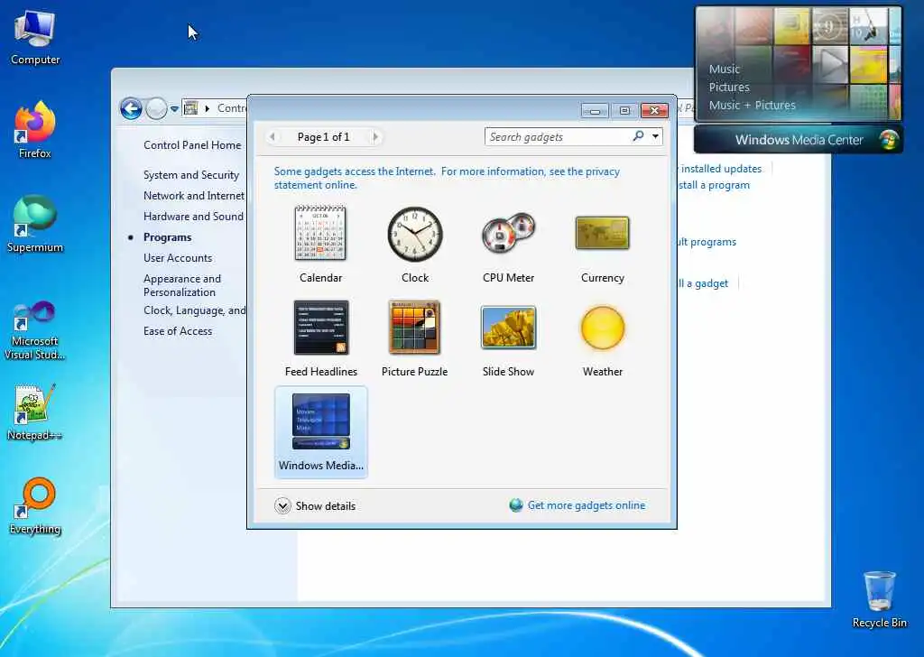
Task: Open the Firefox desktop shortcut
Action: click(35, 130)
